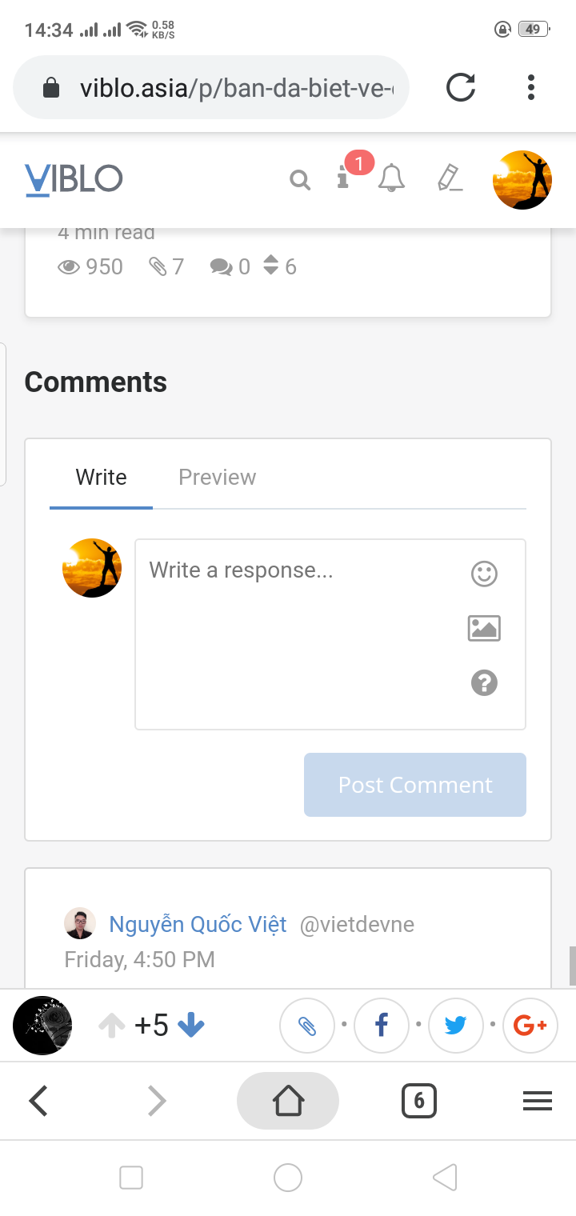Insert an emoji into the comment box

[483, 574]
